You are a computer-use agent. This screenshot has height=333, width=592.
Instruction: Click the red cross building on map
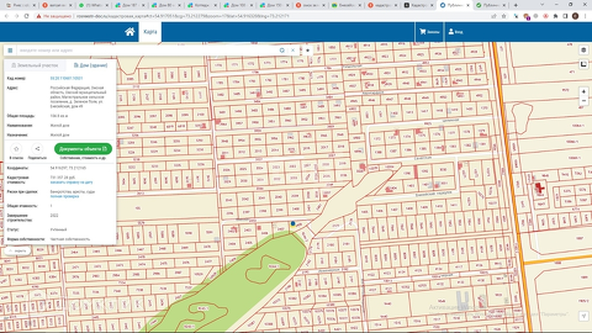tap(539, 187)
